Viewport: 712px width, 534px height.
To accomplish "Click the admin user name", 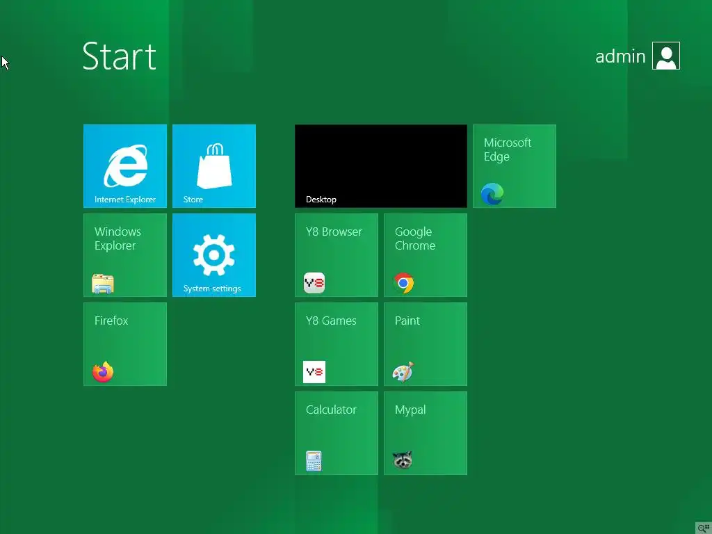I will pyautogui.click(x=620, y=56).
